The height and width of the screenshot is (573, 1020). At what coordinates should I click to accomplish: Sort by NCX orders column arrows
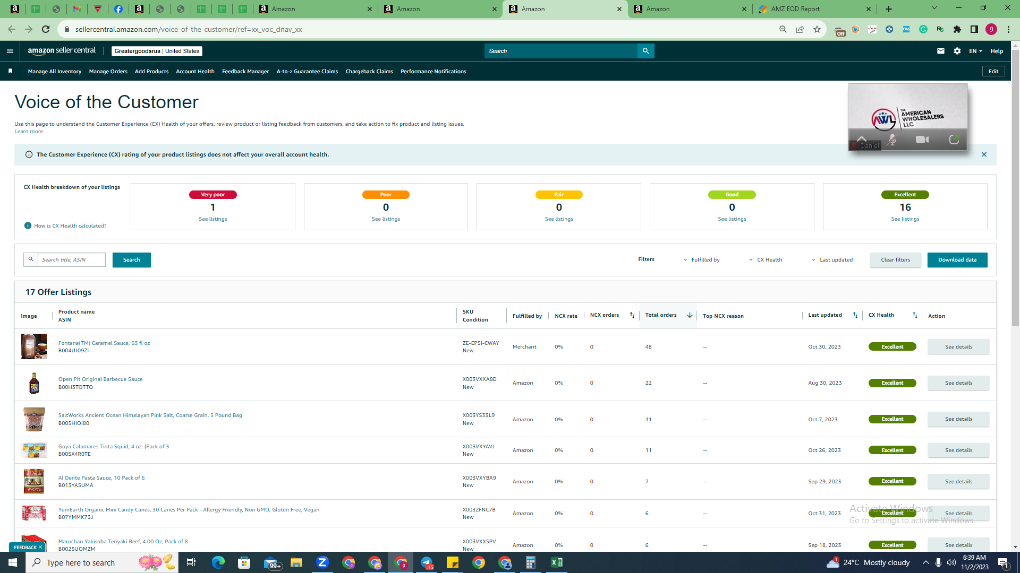632,315
